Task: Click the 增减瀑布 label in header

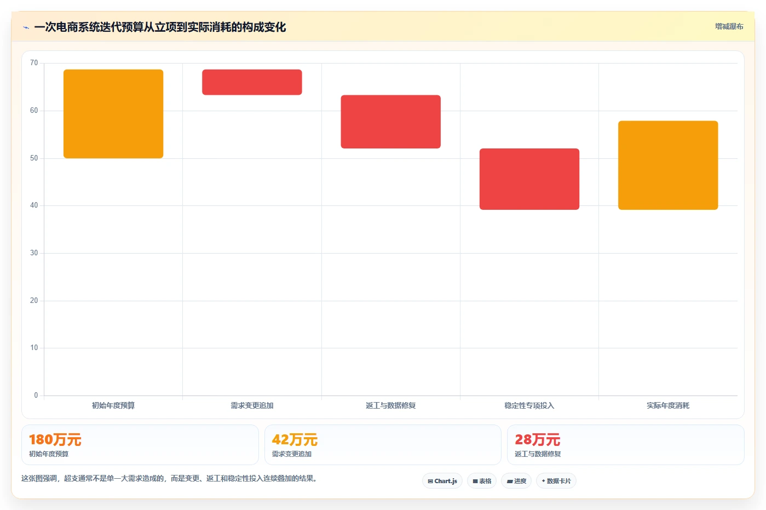Action: click(x=729, y=26)
